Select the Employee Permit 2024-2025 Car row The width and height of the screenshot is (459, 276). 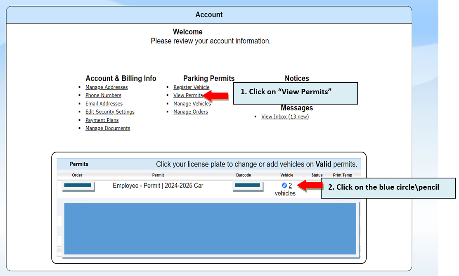coord(158,186)
